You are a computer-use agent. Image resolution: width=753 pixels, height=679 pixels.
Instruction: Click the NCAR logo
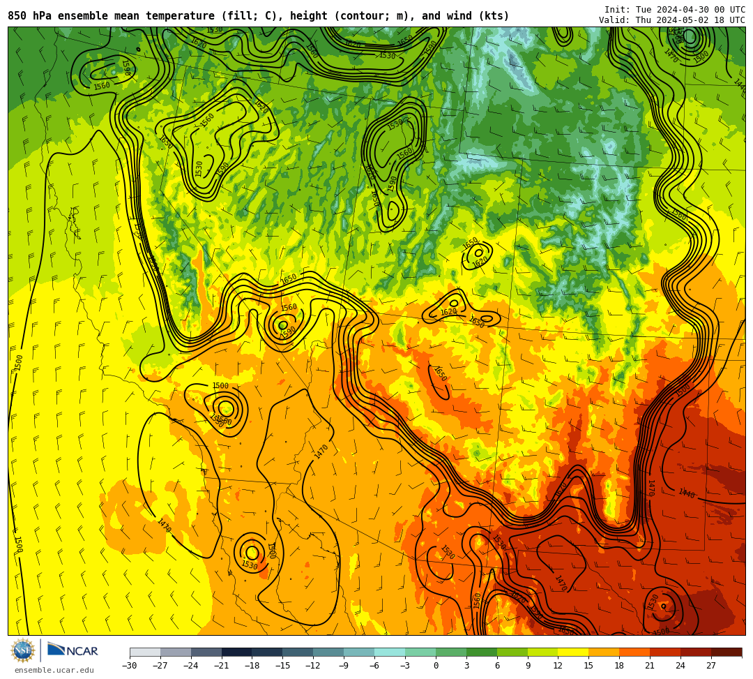[x=73, y=650]
